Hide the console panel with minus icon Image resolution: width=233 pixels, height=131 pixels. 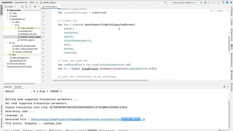click(228, 87)
